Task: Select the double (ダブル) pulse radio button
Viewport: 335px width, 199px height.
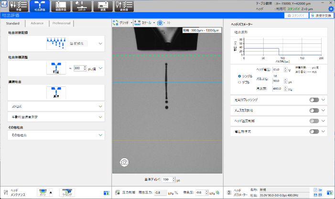Action: [239, 82]
